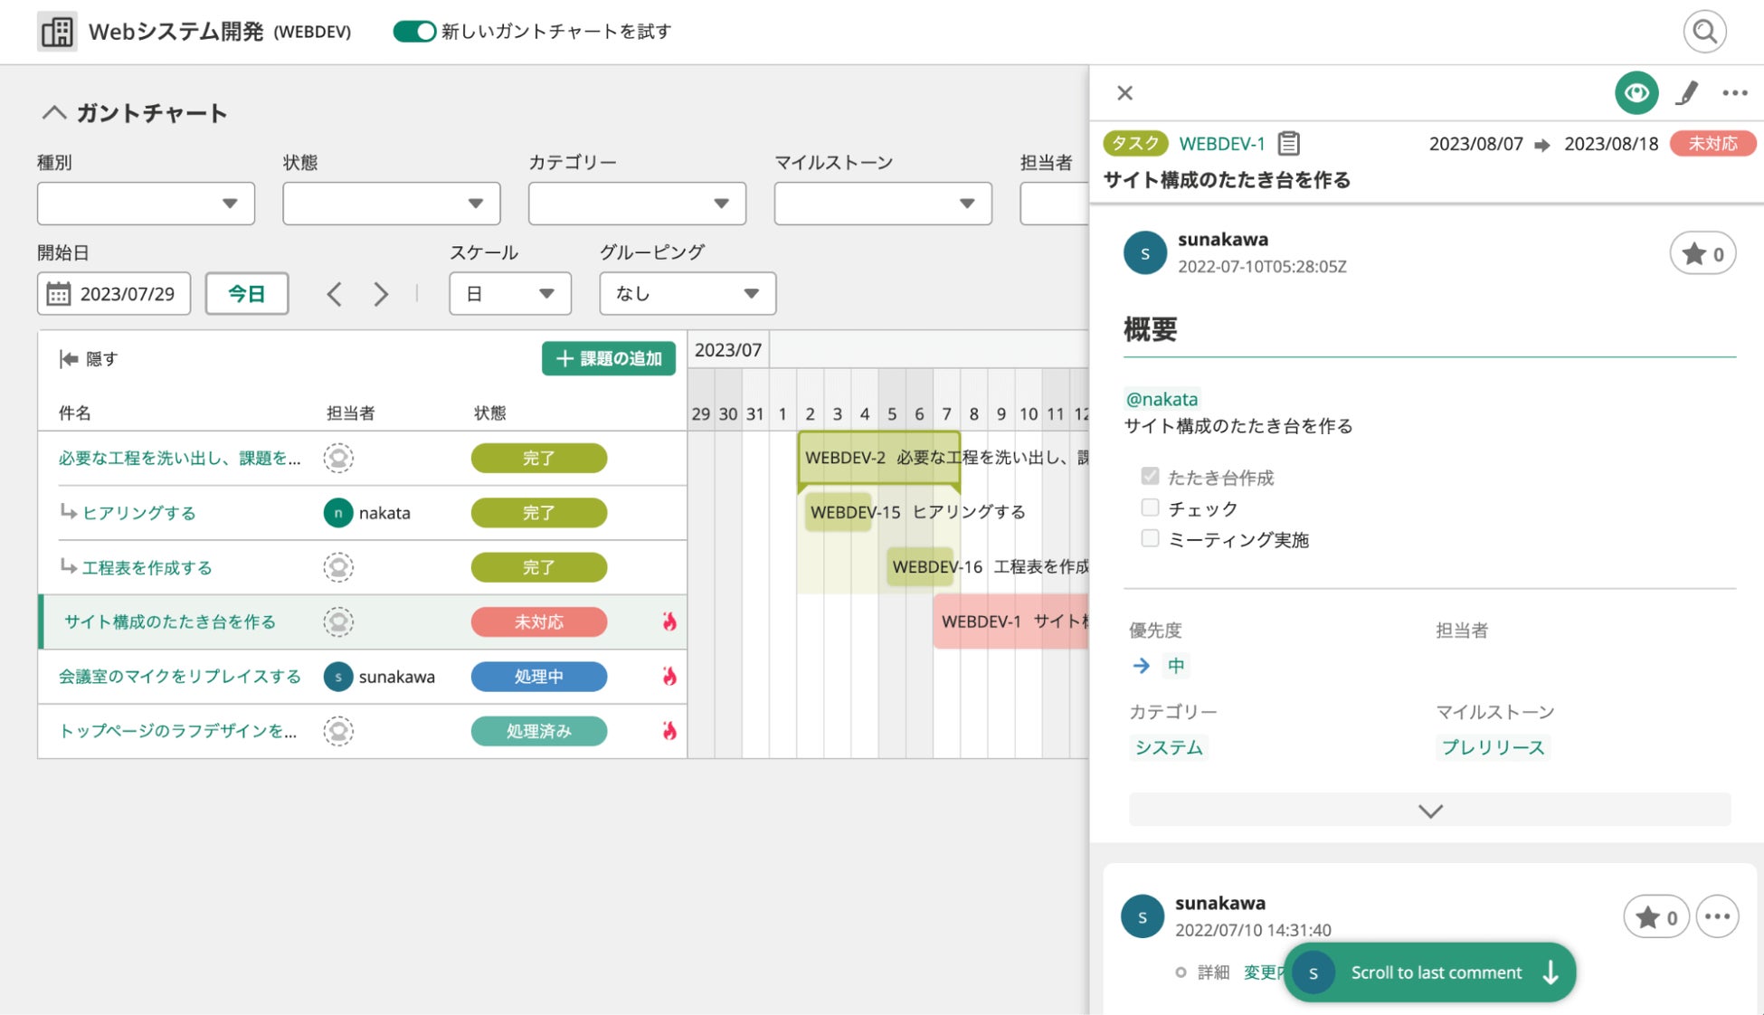The width and height of the screenshot is (1764, 1015).
Task: Click the project building icon
Action: [x=57, y=32]
